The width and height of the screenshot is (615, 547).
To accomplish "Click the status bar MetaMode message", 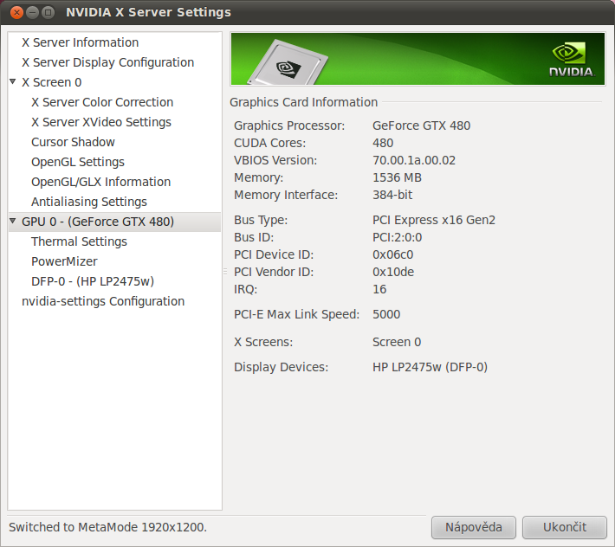I will (108, 527).
